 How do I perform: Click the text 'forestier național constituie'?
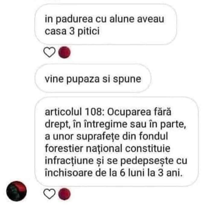tap(108, 148)
